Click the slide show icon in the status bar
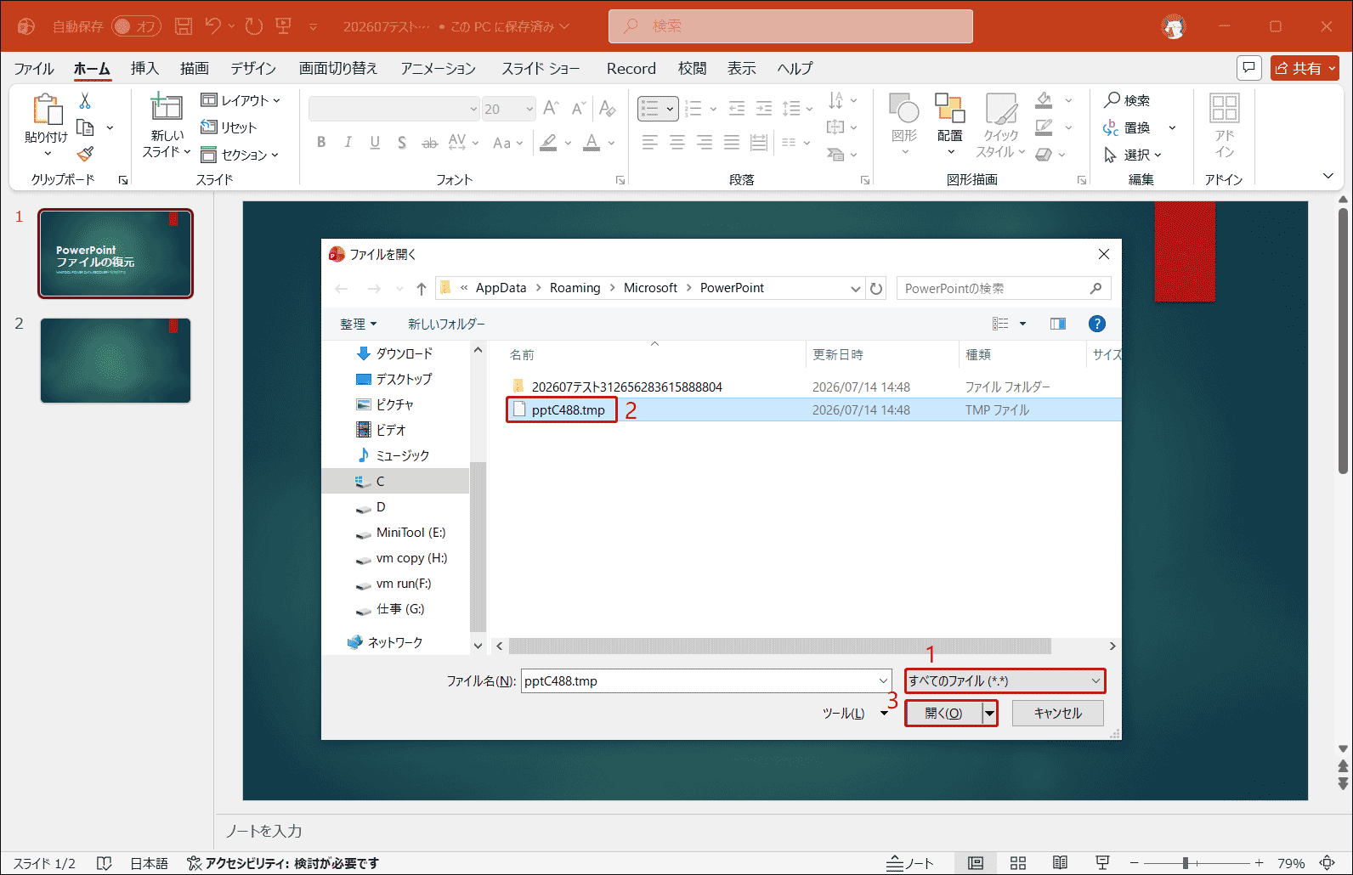Viewport: 1353px width, 875px height. (x=1102, y=863)
